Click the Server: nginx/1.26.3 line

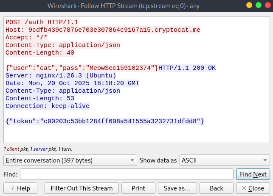pyautogui.click(x=61, y=75)
